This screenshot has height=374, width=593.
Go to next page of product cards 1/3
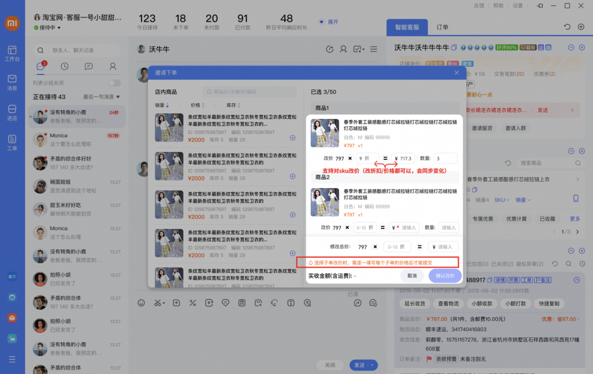pos(577,232)
